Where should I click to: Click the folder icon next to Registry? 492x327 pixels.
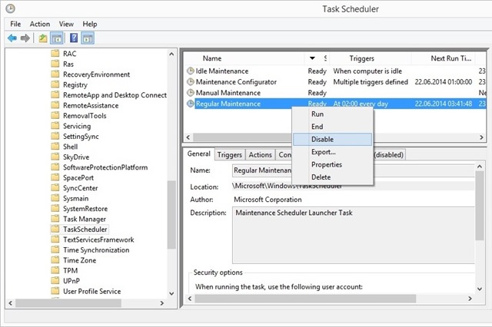pos(55,84)
